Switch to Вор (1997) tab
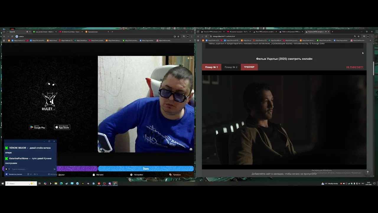This screenshot has height=213, width=378. [x=265, y=32]
